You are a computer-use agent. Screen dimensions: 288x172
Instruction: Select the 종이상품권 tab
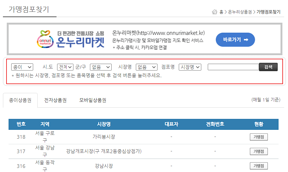click(20, 100)
